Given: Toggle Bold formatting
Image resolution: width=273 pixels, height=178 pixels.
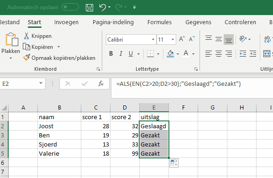Looking at the screenshot, I should point(111,54).
